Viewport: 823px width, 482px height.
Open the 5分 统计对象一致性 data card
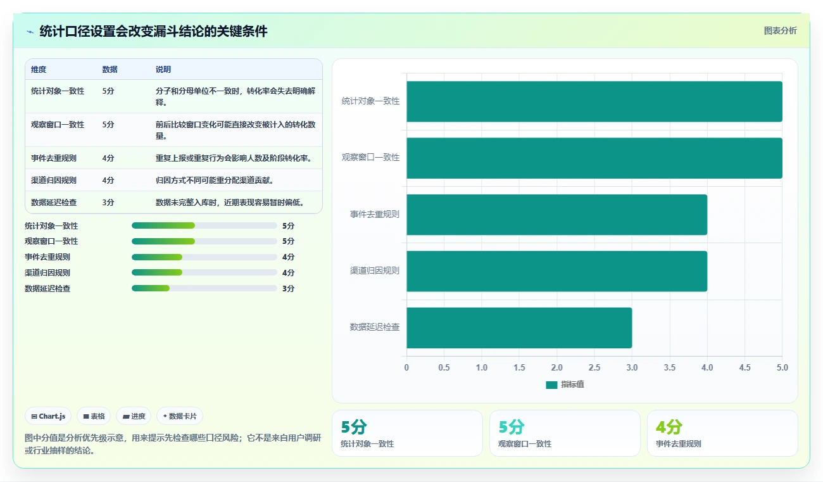407,433
